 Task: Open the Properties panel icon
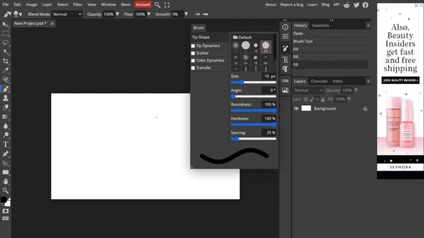point(285,37)
